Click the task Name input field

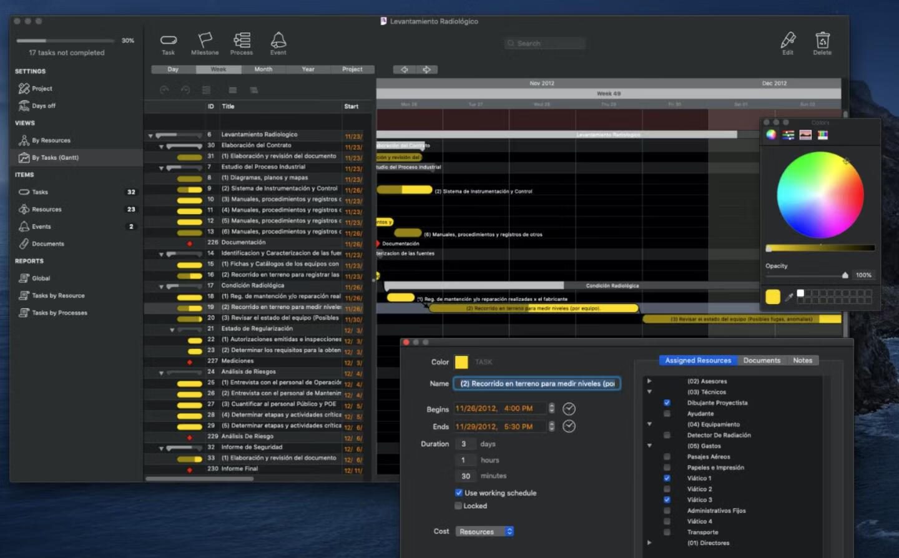[x=537, y=383]
